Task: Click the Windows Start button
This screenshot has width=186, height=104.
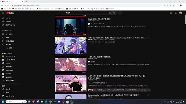Action: [3, 102]
